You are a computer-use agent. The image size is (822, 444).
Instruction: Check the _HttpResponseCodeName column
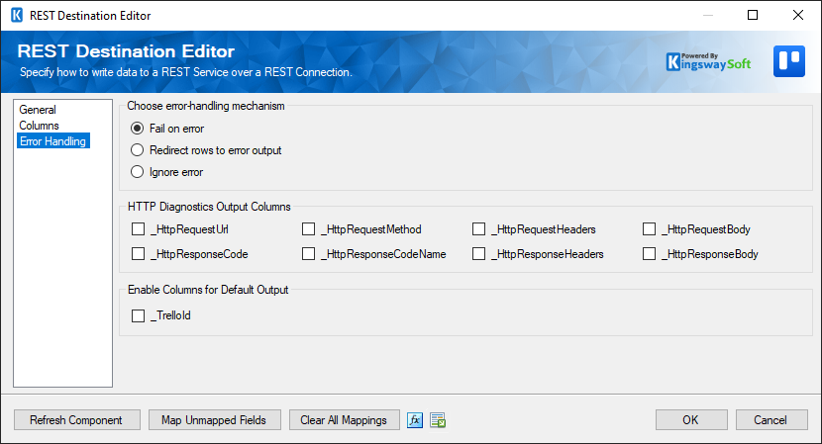coord(308,253)
